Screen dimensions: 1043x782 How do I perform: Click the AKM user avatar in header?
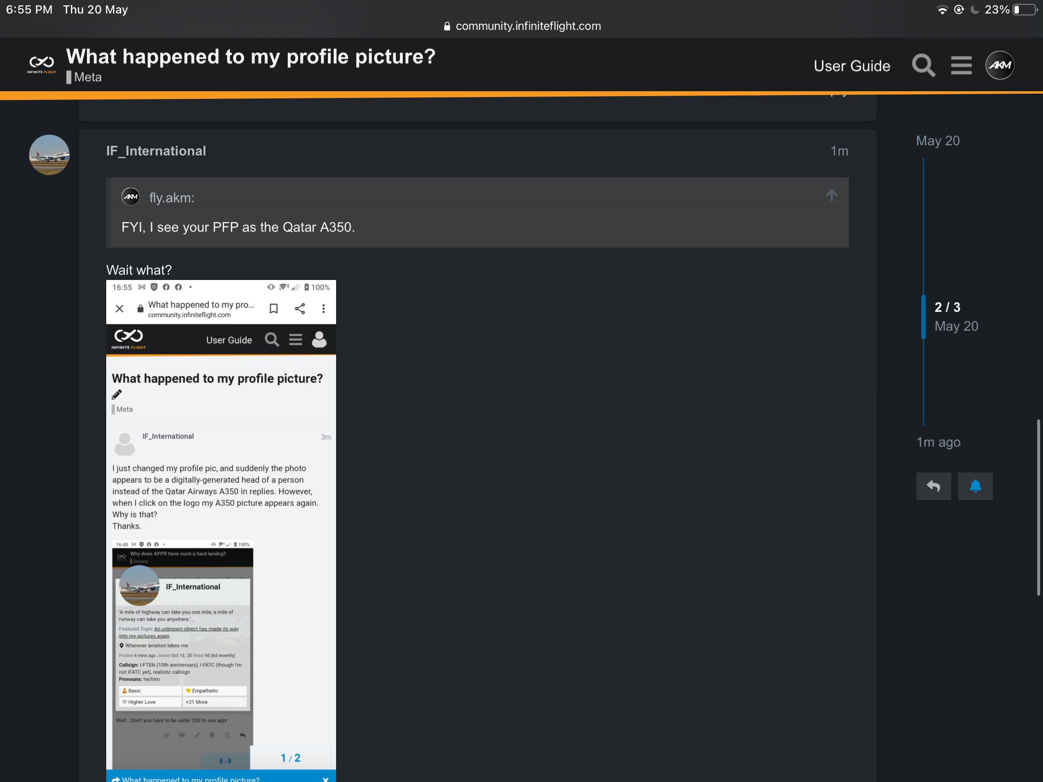pos(999,65)
